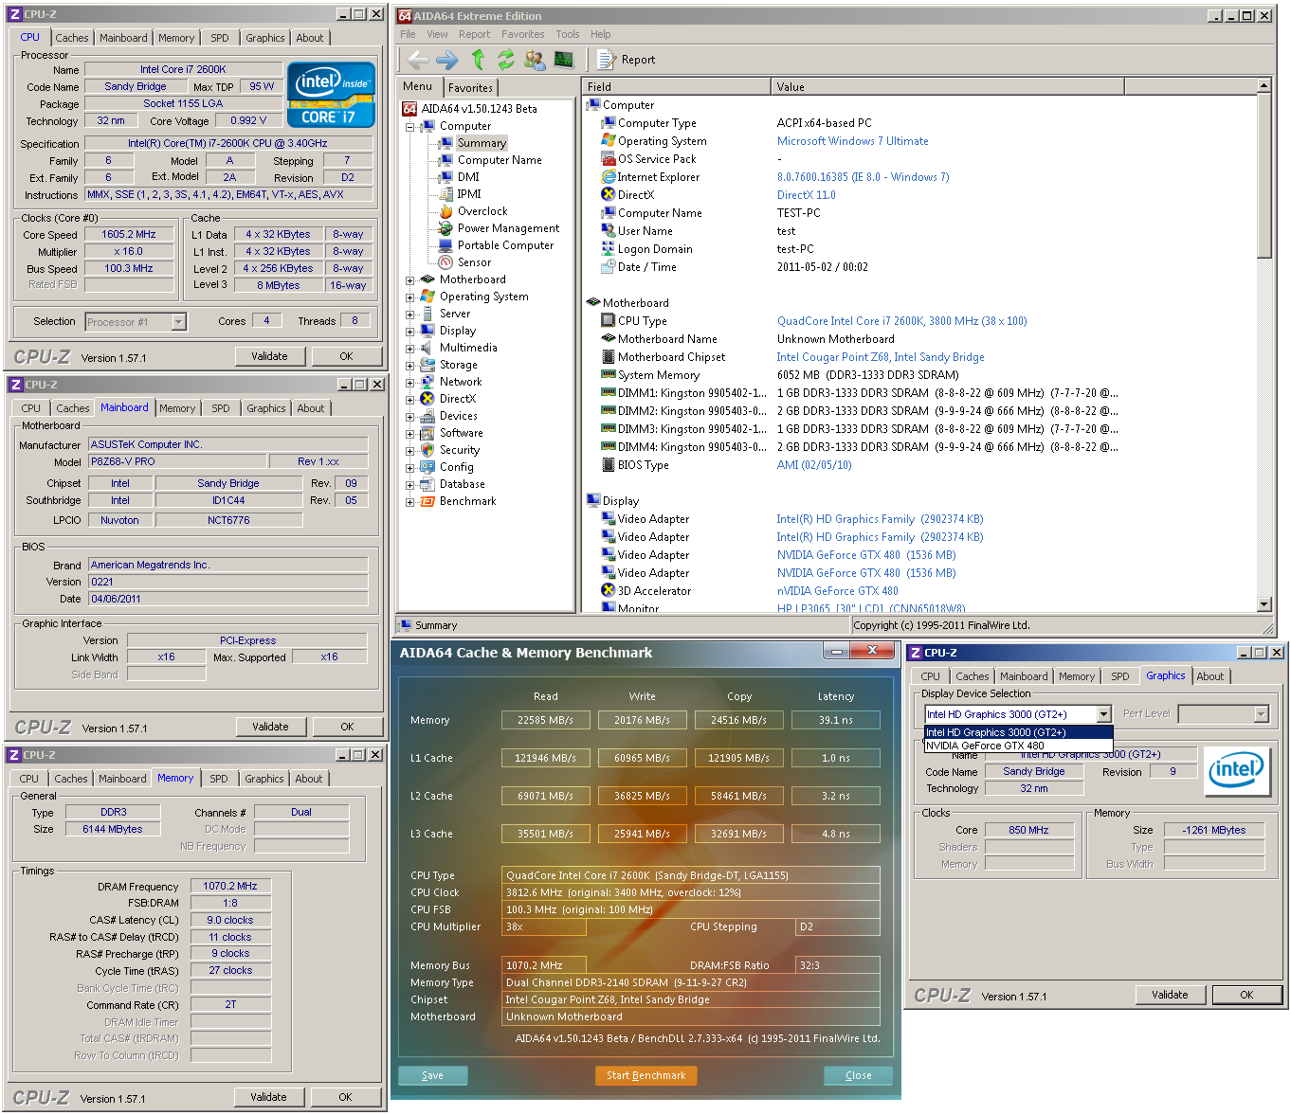Expand the Database tree node

pos(410,484)
